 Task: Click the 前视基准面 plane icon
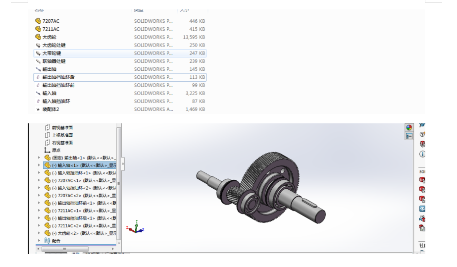coord(48,127)
